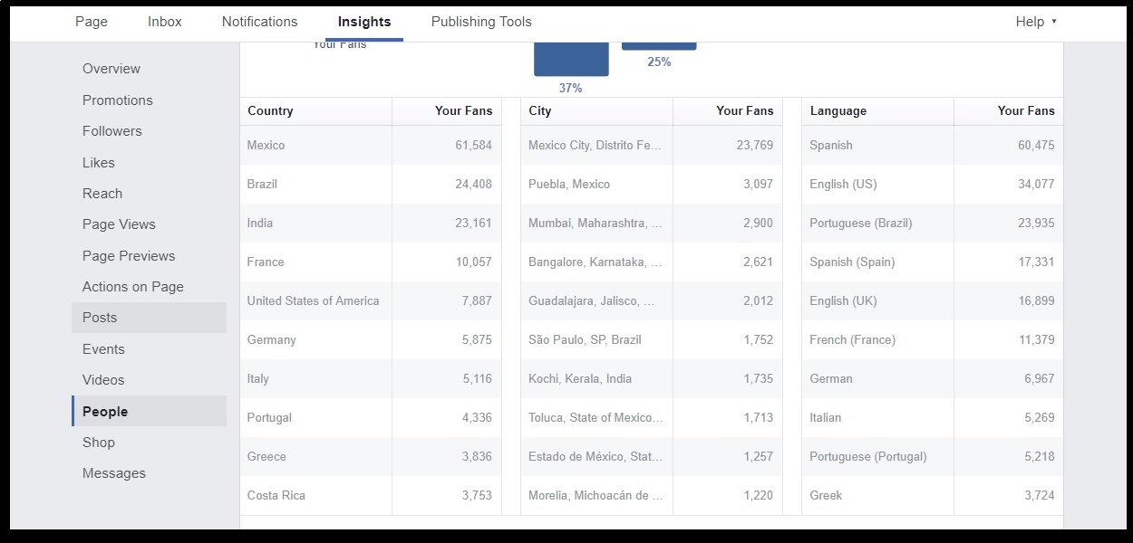1133x543 pixels.
Task: Click the Mumbai, Maharashtra city row
Action: click(x=652, y=223)
